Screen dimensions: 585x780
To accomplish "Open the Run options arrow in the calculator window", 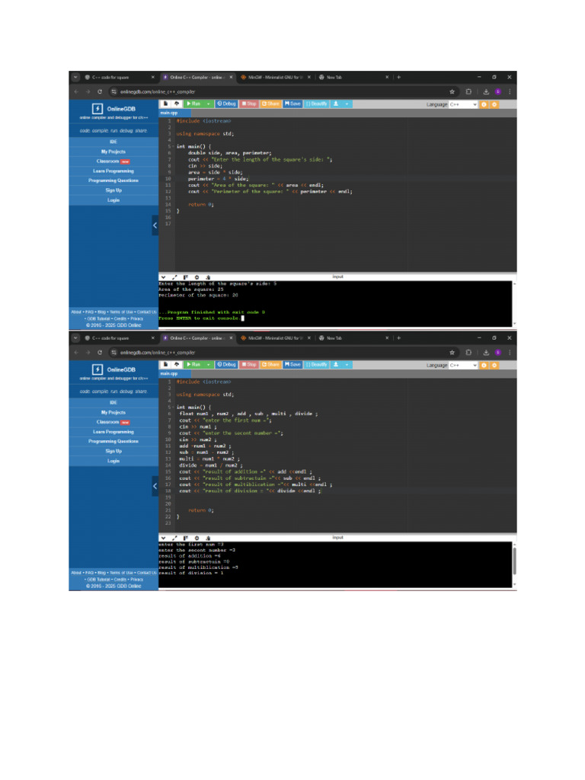I will pos(209,365).
